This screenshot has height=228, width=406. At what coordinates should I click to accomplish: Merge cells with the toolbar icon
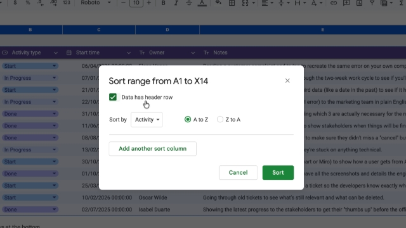(245, 3)
